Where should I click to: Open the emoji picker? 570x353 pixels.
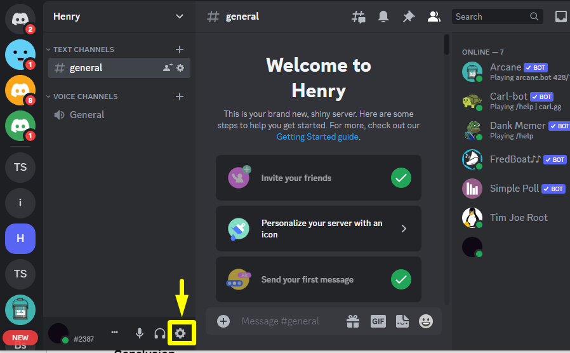[426, 321]
